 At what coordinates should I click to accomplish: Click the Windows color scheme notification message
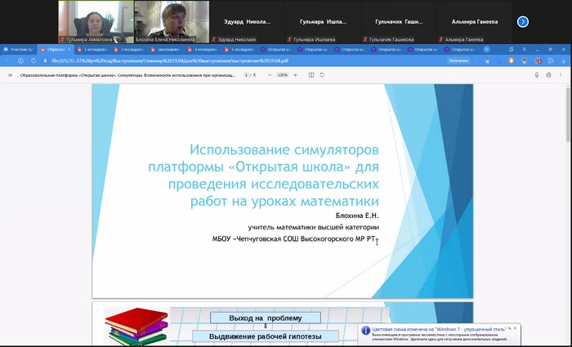[x=440, y=334]
